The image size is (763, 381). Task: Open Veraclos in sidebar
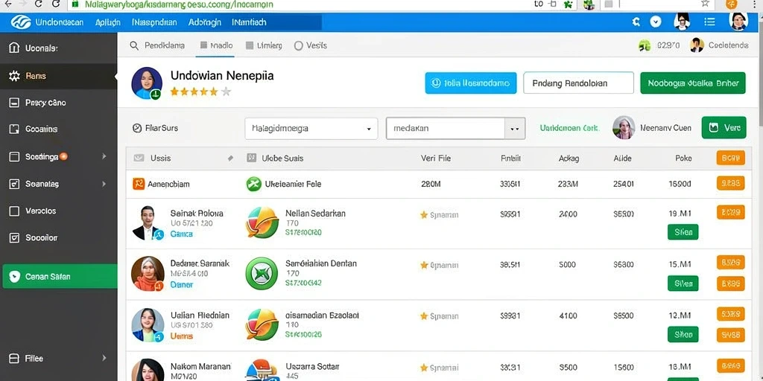pos(58,211)
